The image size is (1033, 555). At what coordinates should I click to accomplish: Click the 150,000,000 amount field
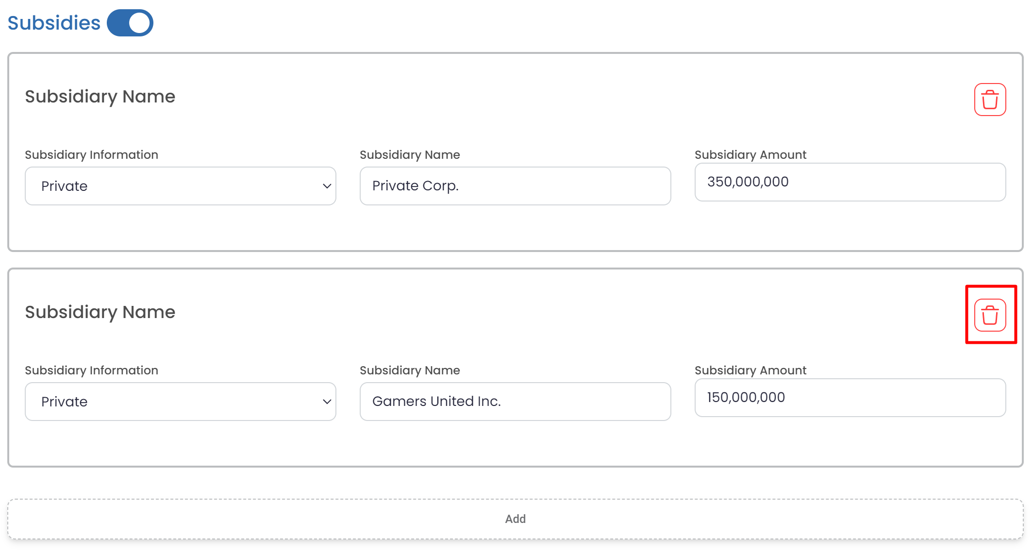[x=850, y=398]
